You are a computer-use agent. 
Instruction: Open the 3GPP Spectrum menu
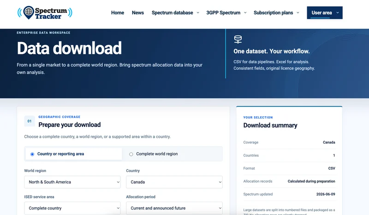223,13
